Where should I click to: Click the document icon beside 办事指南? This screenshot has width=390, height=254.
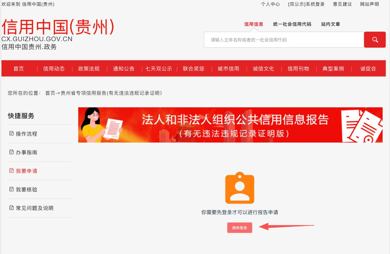[x=12, y=152]
